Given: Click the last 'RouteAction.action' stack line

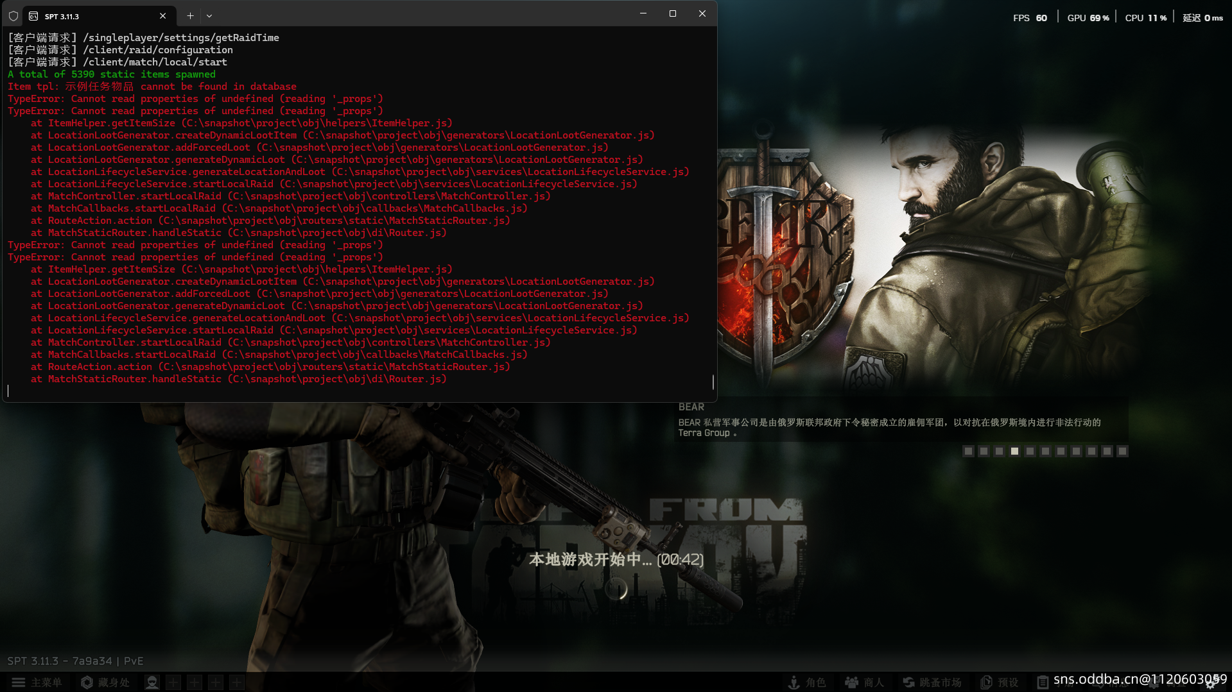Looking at the screenshot, I should click(270, 367).
